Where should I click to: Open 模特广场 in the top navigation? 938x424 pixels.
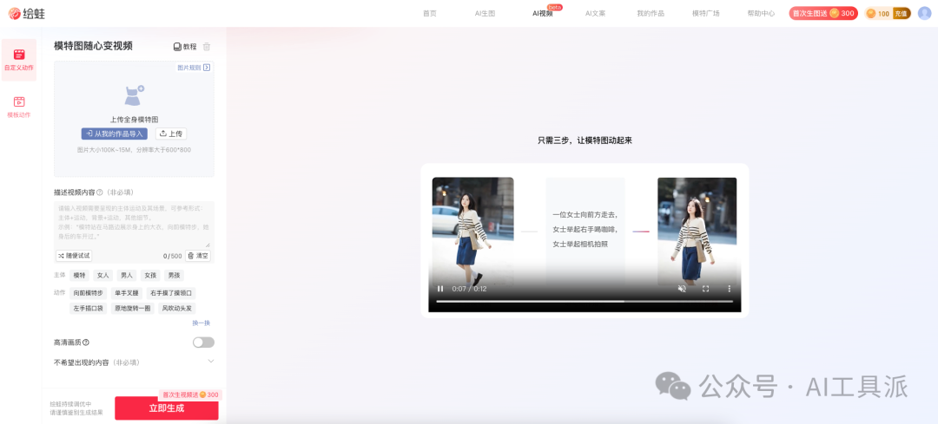point(706,13)
